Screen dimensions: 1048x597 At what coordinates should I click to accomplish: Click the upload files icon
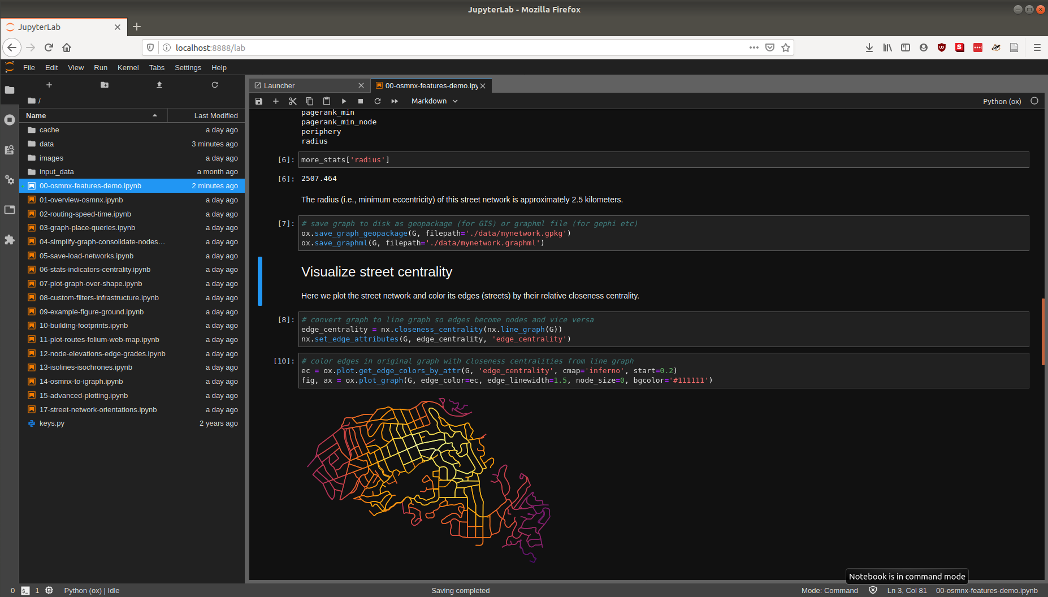(159, 85)
